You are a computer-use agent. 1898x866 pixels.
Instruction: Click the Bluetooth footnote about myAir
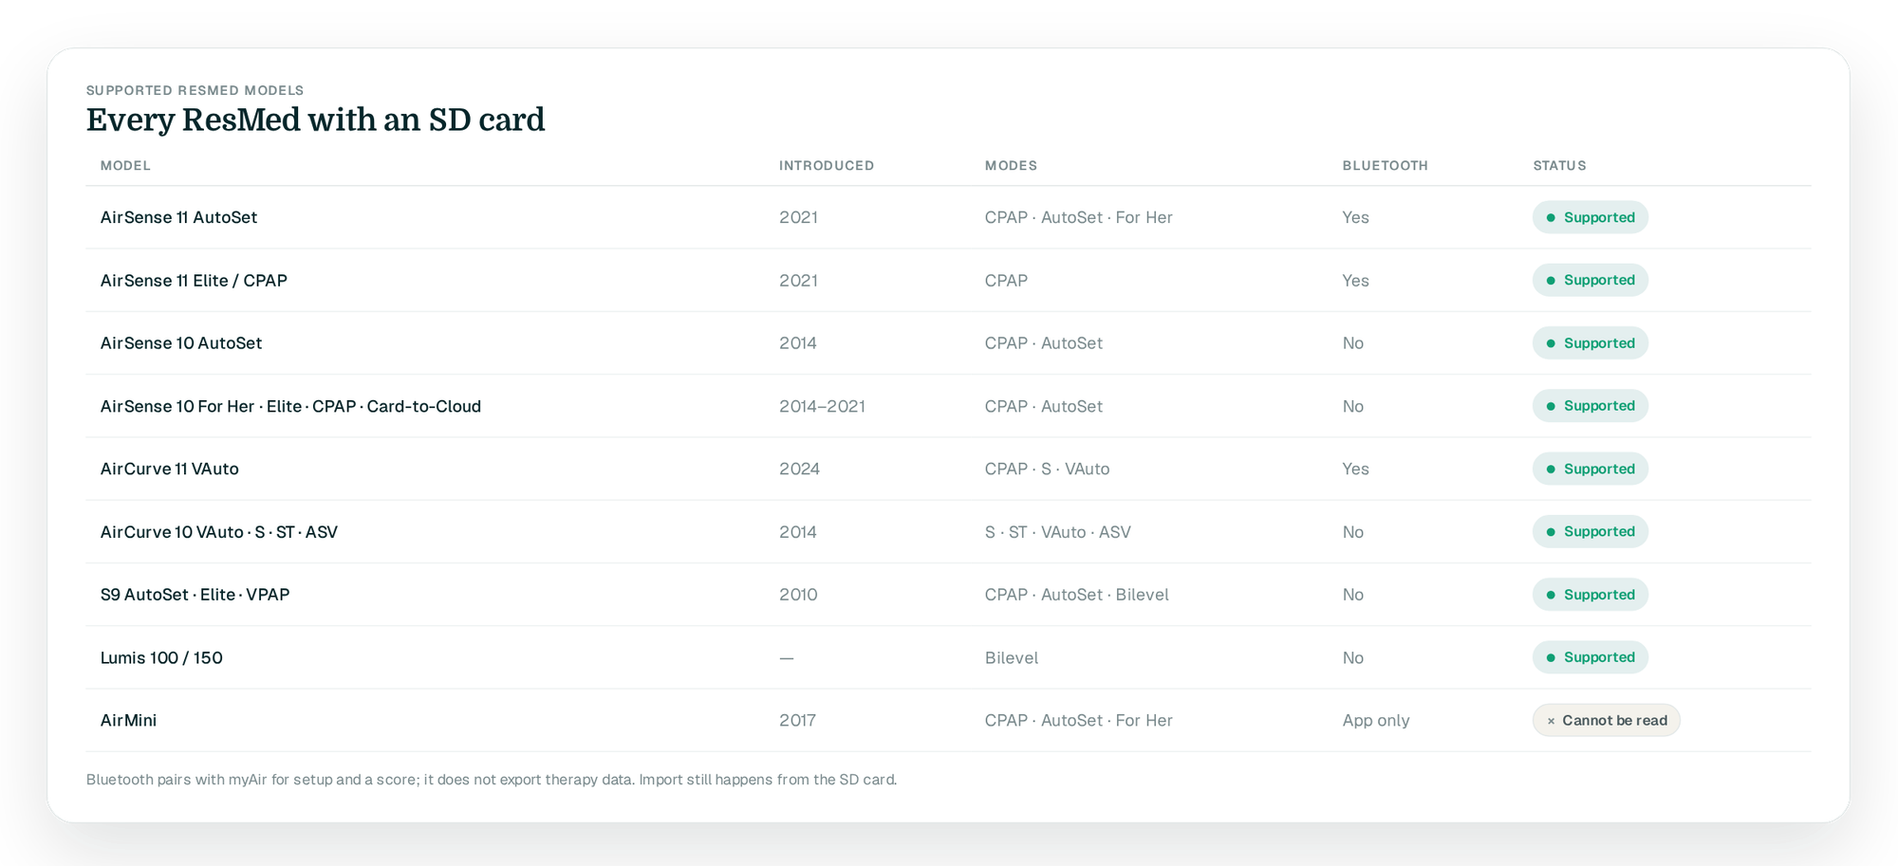click(x=492, y=780)
